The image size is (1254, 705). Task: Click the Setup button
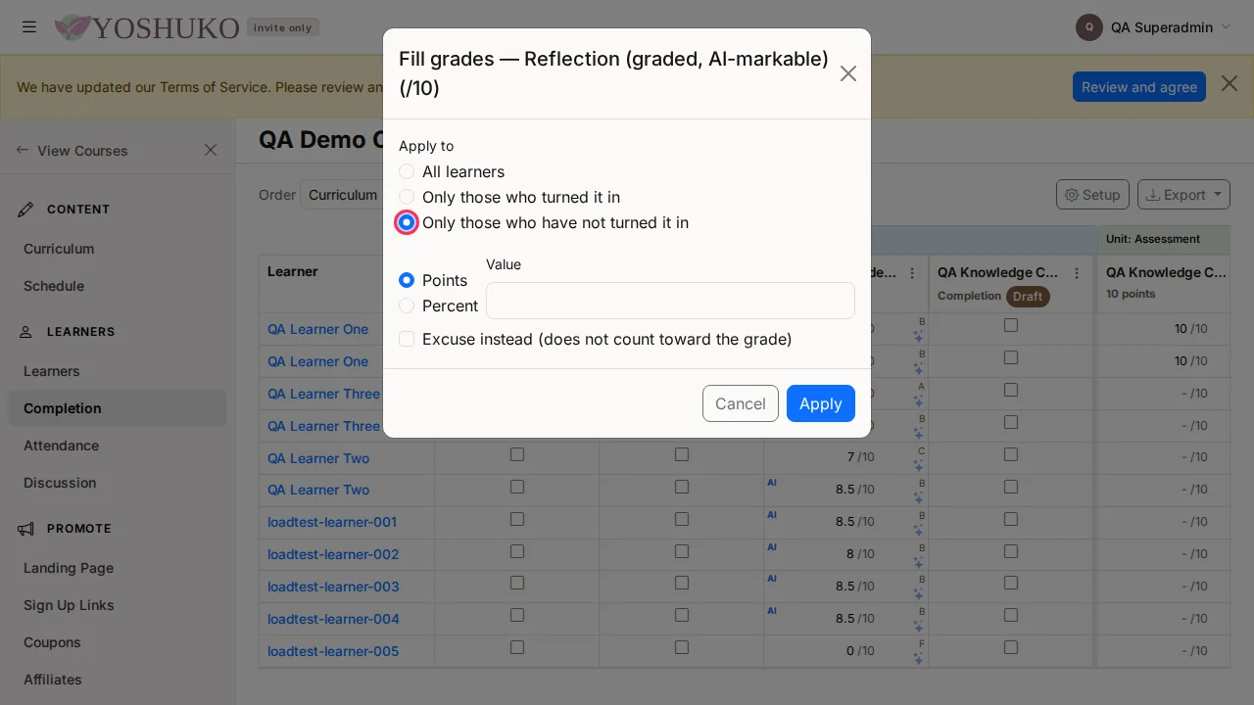[1092, 195]
